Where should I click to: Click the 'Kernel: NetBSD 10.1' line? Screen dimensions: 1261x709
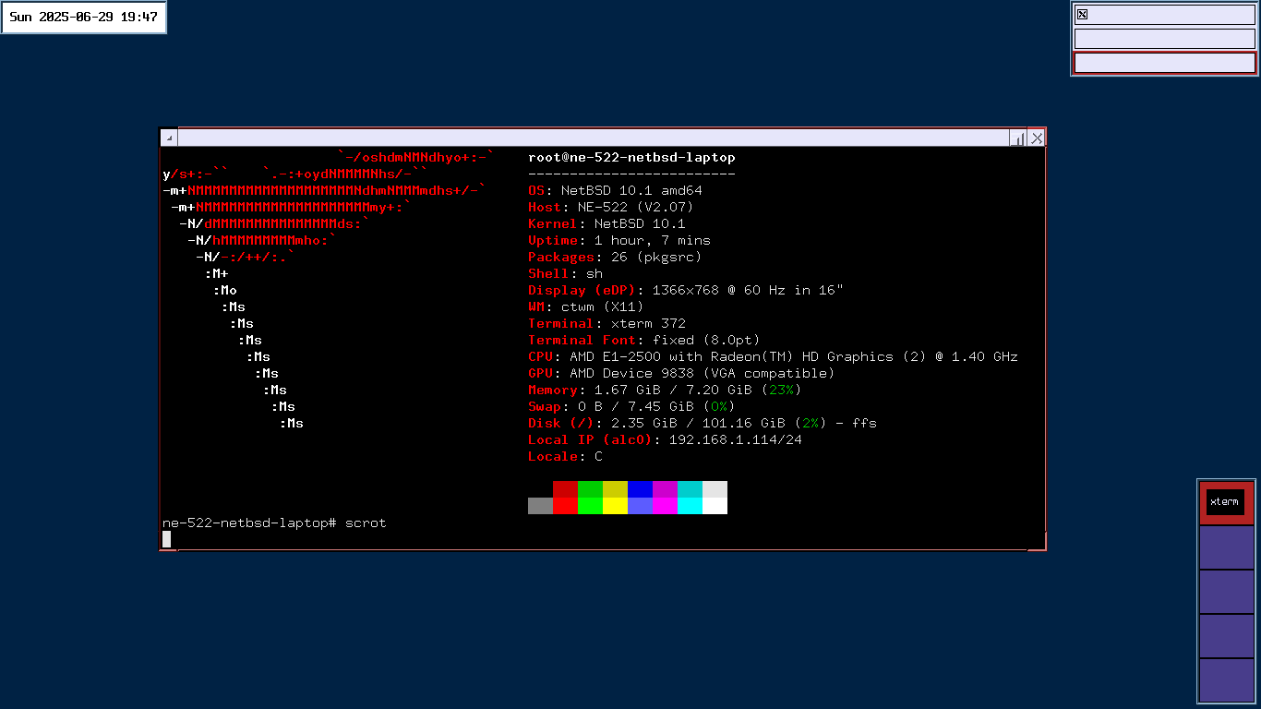[x=606, y=224]
